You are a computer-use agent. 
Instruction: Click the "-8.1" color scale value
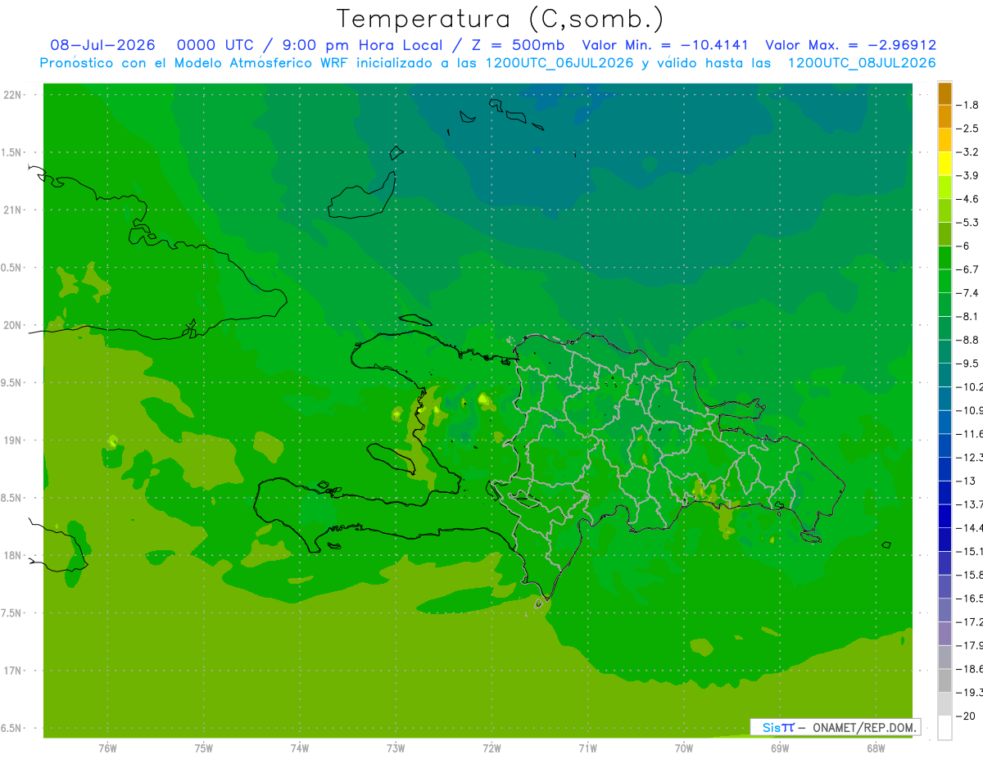pos(968,316)
